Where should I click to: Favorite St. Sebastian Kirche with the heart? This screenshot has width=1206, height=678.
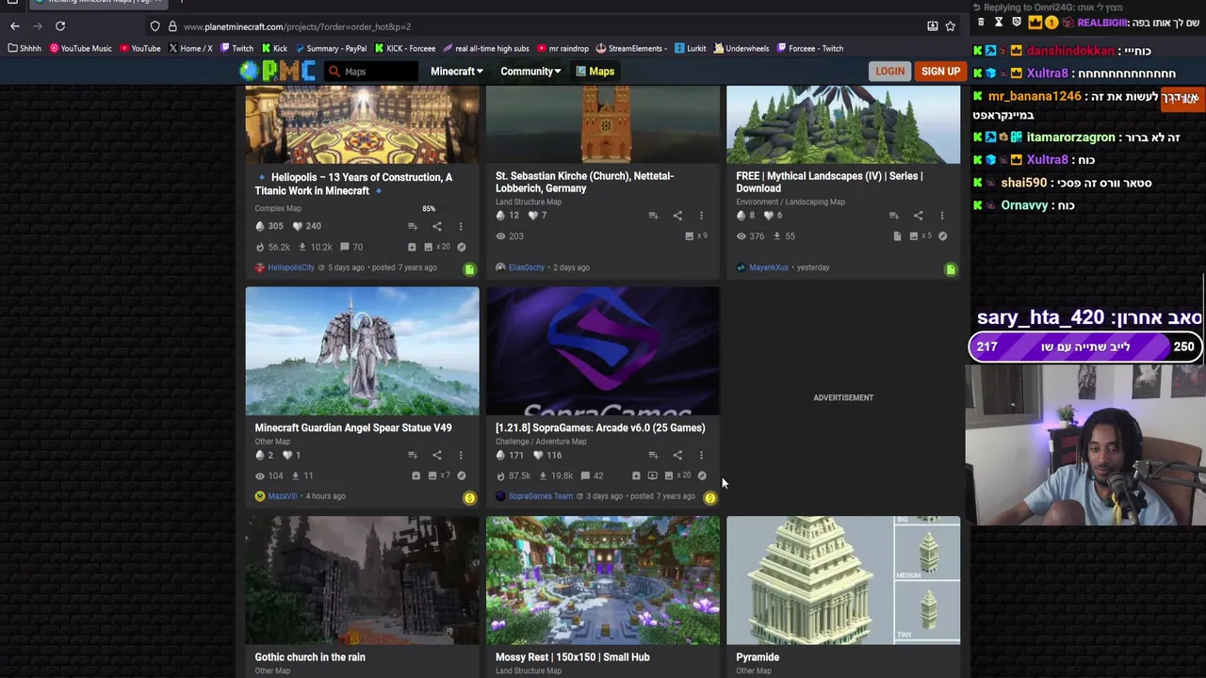point(533,216)
